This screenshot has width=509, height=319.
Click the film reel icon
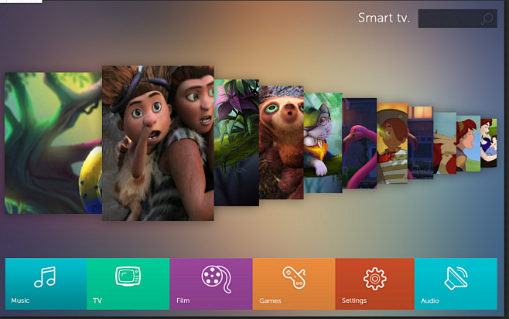coord(217,279)
